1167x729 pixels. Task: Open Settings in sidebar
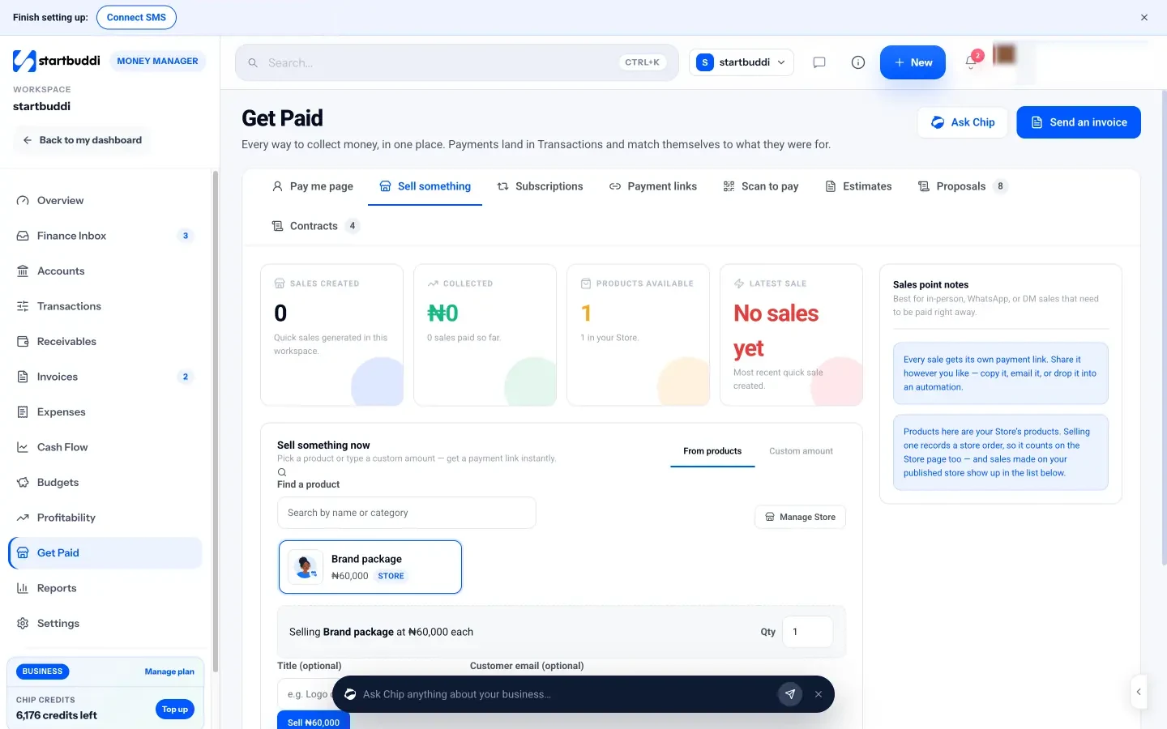(105, 624)
